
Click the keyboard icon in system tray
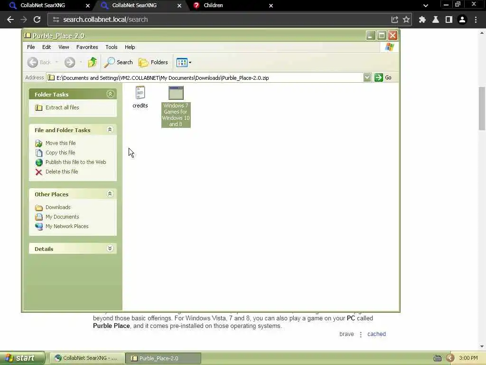[x=437, y=358]
